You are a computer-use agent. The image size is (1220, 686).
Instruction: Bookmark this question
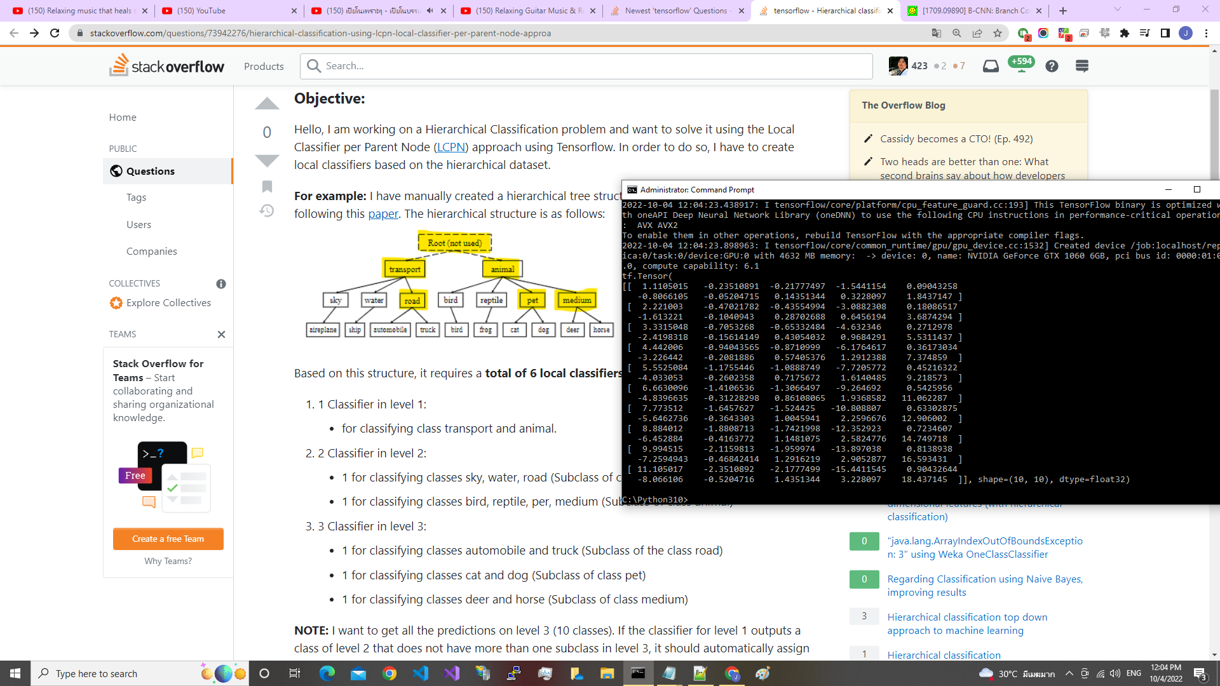point(267,186)
